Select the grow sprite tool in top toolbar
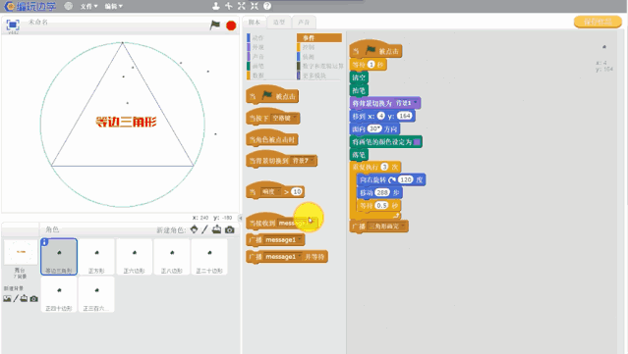 coord(241,6)
